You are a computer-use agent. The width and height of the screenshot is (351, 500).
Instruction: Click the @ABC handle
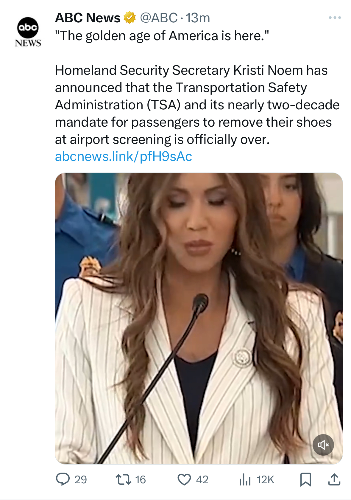pos(159,18)
